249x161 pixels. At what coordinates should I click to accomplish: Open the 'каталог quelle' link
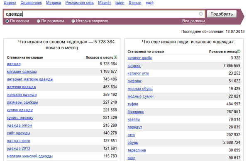140,58
